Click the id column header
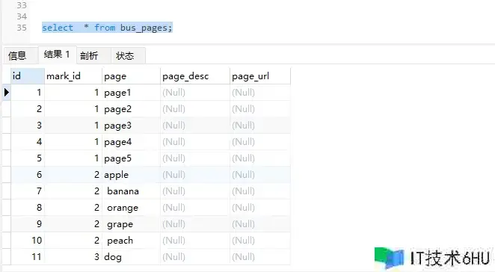The height and width of the screenshot is (272, 495). tap(28, 76)
